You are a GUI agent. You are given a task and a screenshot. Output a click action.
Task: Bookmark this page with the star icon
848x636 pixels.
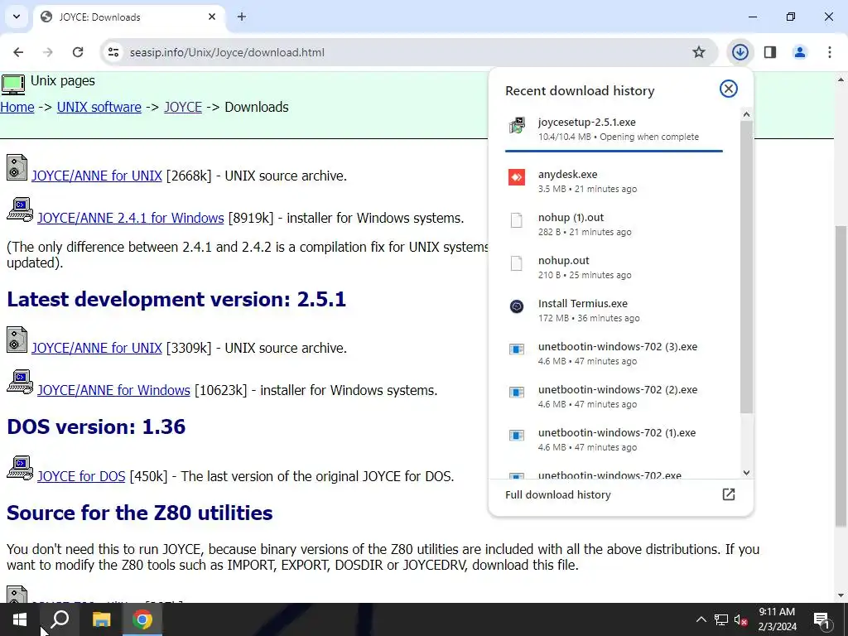pos(699,52)
